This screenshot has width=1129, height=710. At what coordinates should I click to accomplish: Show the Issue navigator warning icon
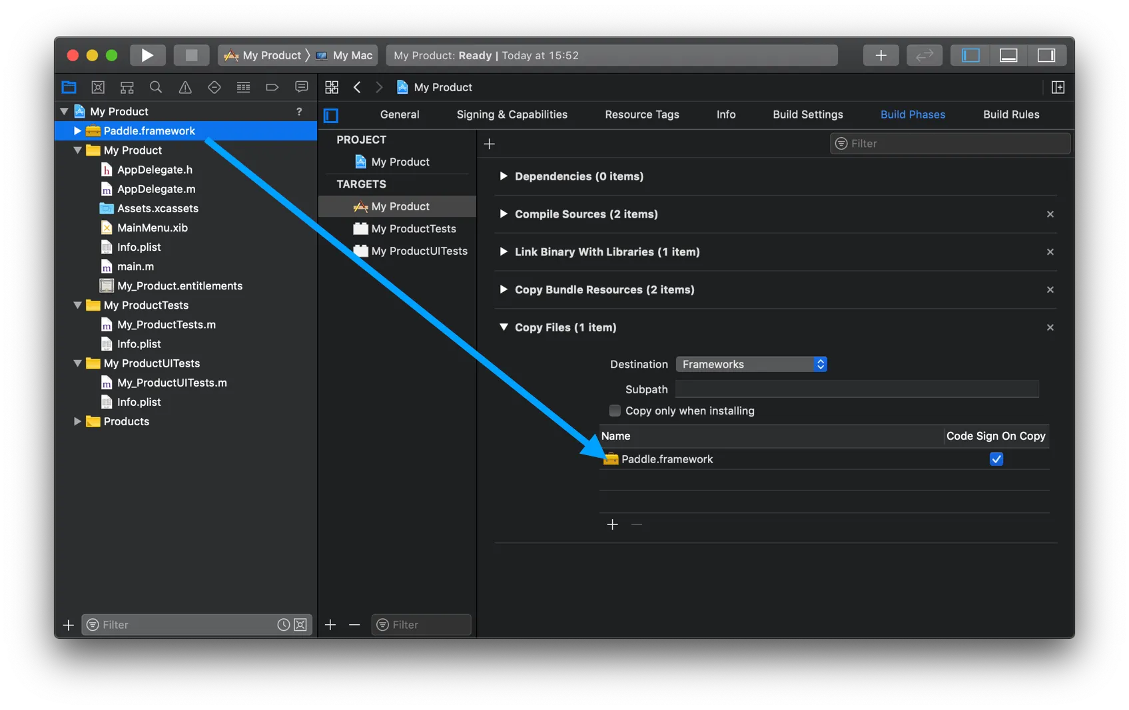(x=185, y=87)
